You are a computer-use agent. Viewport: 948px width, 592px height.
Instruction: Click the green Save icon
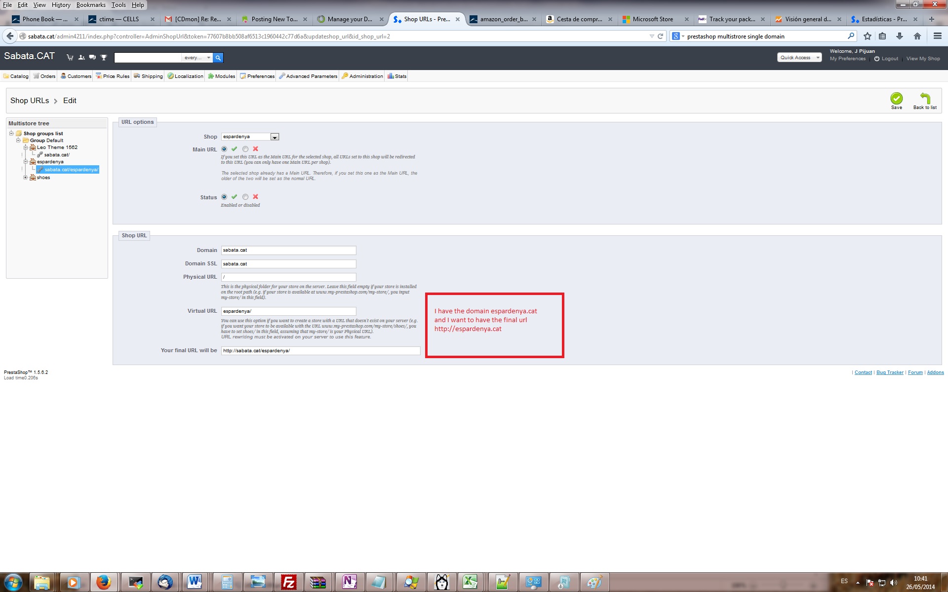pos(896,99)
